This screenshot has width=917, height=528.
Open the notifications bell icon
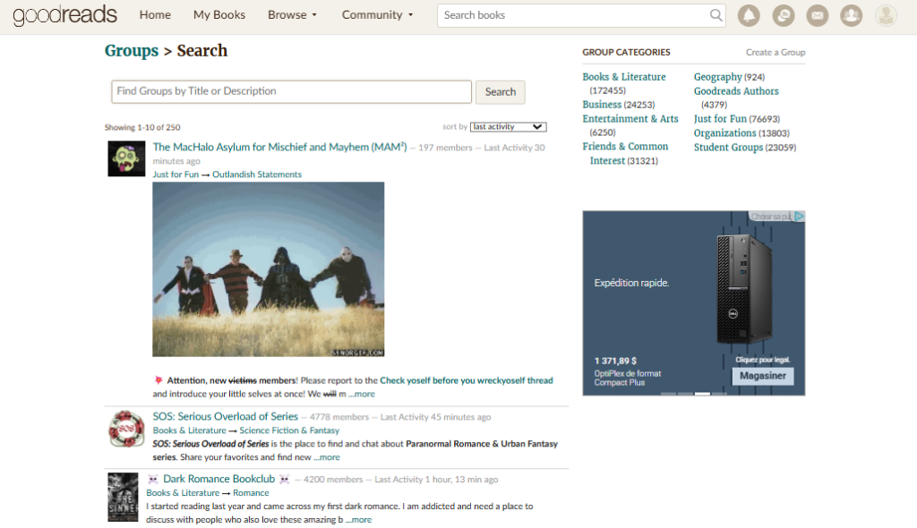(x=749, y=15)
